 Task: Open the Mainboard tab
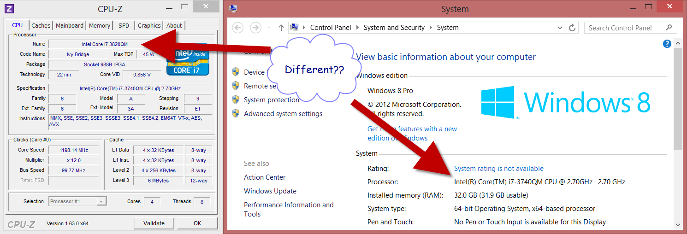70,26
